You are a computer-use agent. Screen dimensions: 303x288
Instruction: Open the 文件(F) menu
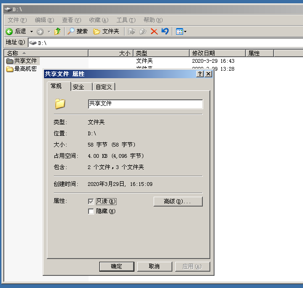coord(17,20)
